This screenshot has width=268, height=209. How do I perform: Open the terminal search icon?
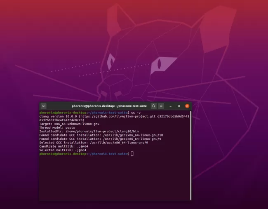(x=154, y=106)
